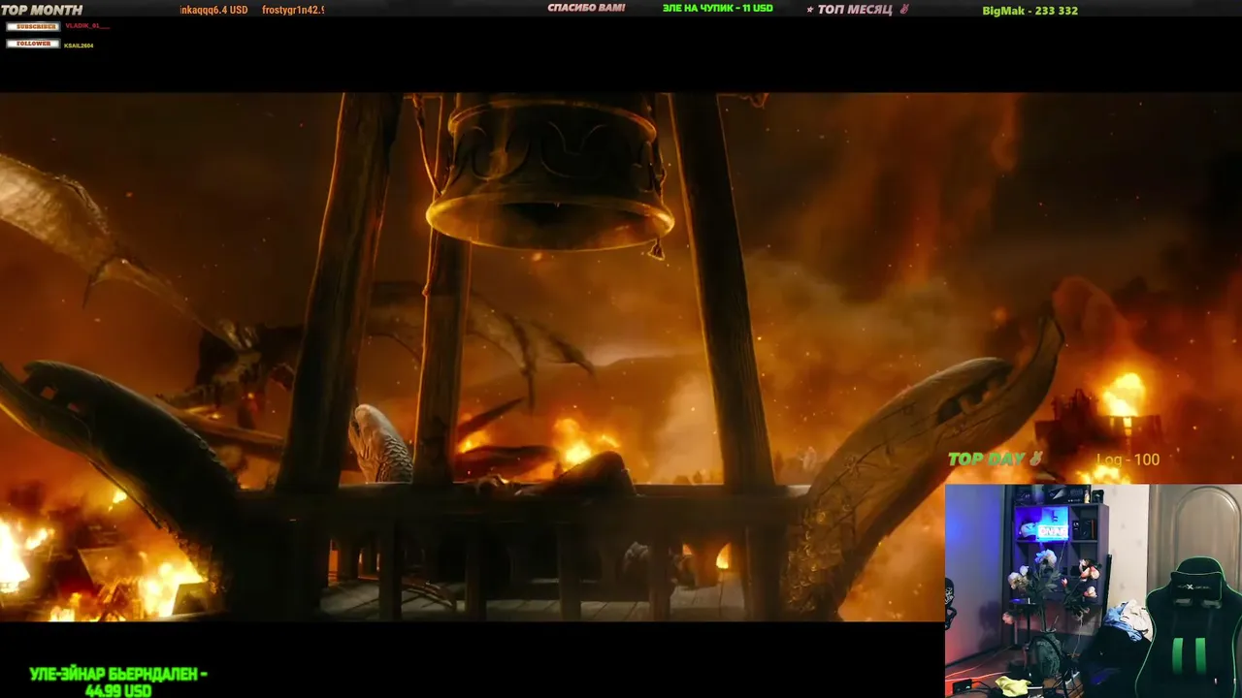Click the 'Log - 100' top day entry
Image resolution: width=1242 pixels, height=698 pixels.
click(1128, 460)
